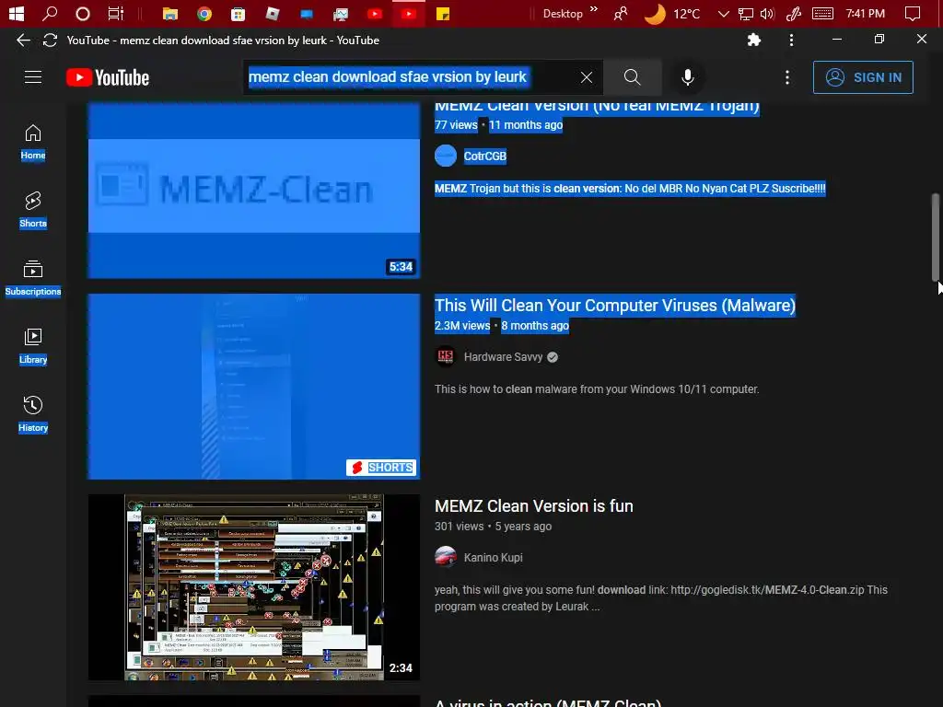This screenshot has height=707, width=943.
Task: Expand hidden system tray icons chevron
Action: 724,13
